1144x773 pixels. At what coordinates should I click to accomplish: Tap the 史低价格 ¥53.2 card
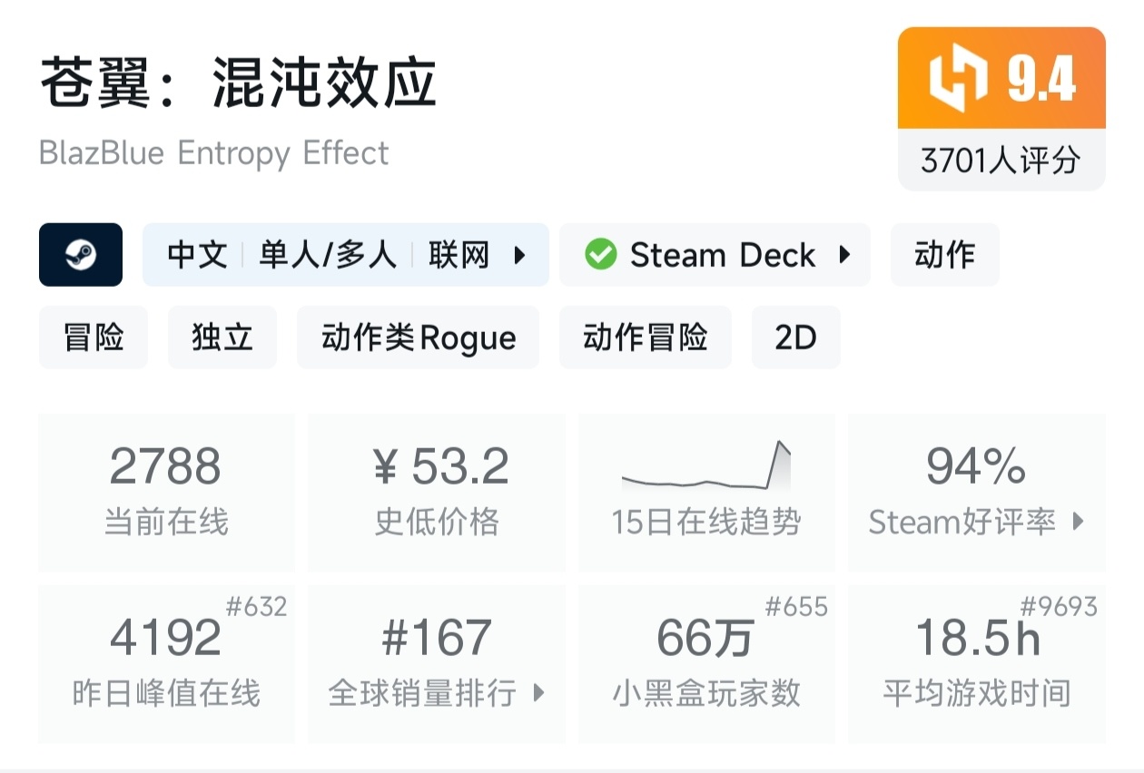[x=436, y=493]
